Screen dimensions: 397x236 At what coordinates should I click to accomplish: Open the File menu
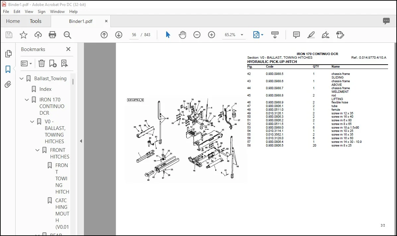(6, 11)
